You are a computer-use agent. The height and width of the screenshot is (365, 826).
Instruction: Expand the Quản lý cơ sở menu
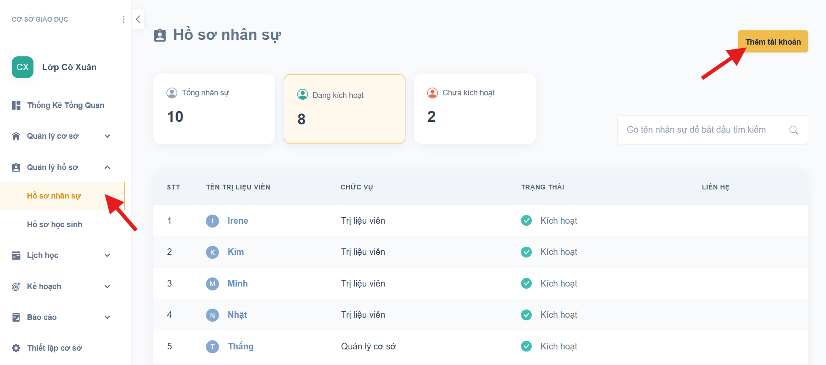click(x=107, y=136)
